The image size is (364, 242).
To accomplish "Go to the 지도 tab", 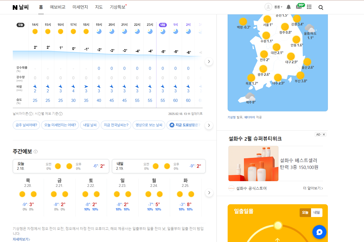I will [x=99, y=7].
